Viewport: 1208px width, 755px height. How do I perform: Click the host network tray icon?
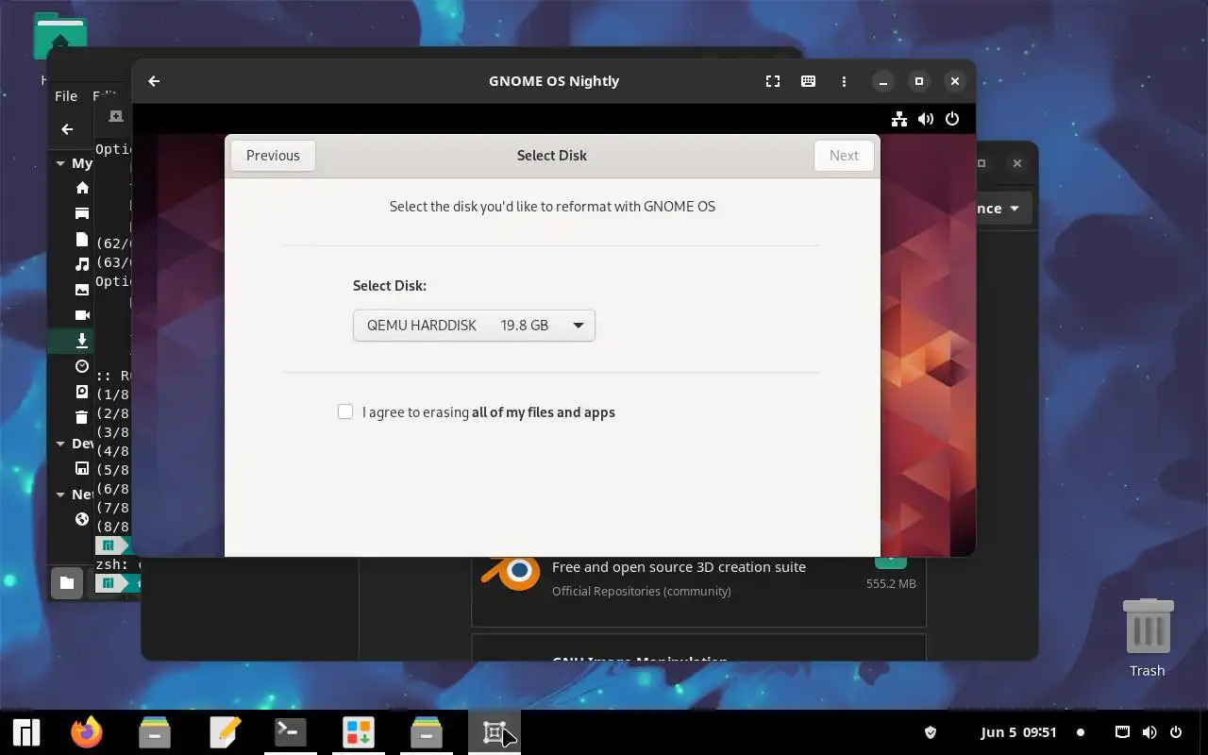[x=1122, y=732]
